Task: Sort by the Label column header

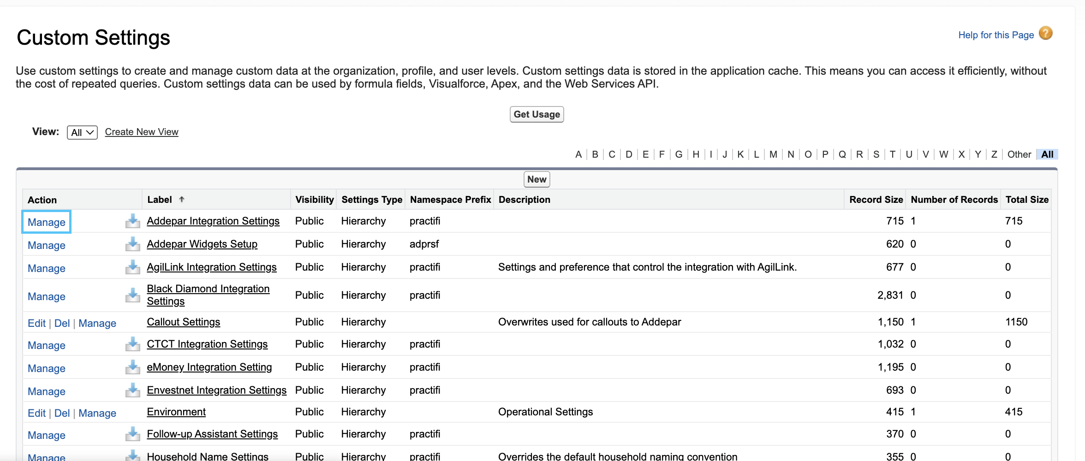Action: pos(160,200)
